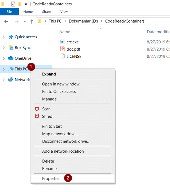Expand the Box Sync tree node
Screen dimensions: 170x192
pos(4,48)
